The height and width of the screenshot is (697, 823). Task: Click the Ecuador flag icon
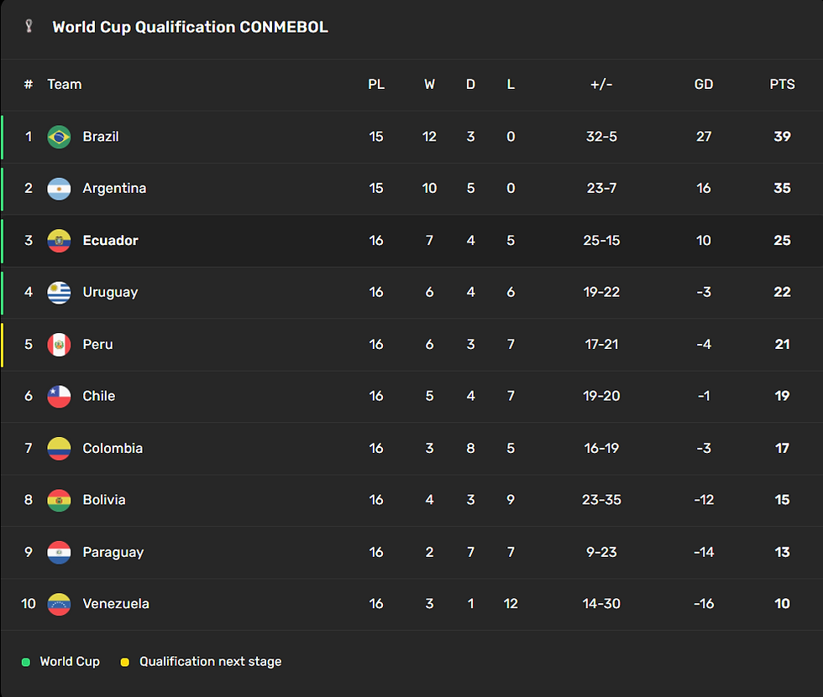[59, 241]
